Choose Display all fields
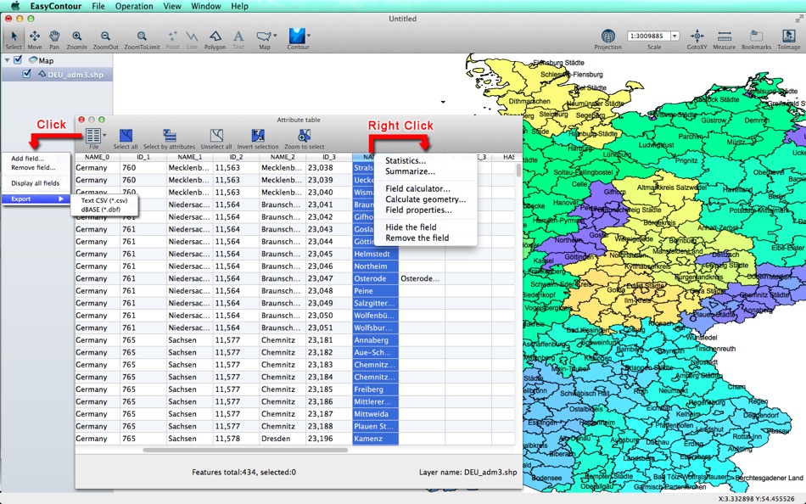Viewport: 806px width, 504px height. click(x=36, y=183)
